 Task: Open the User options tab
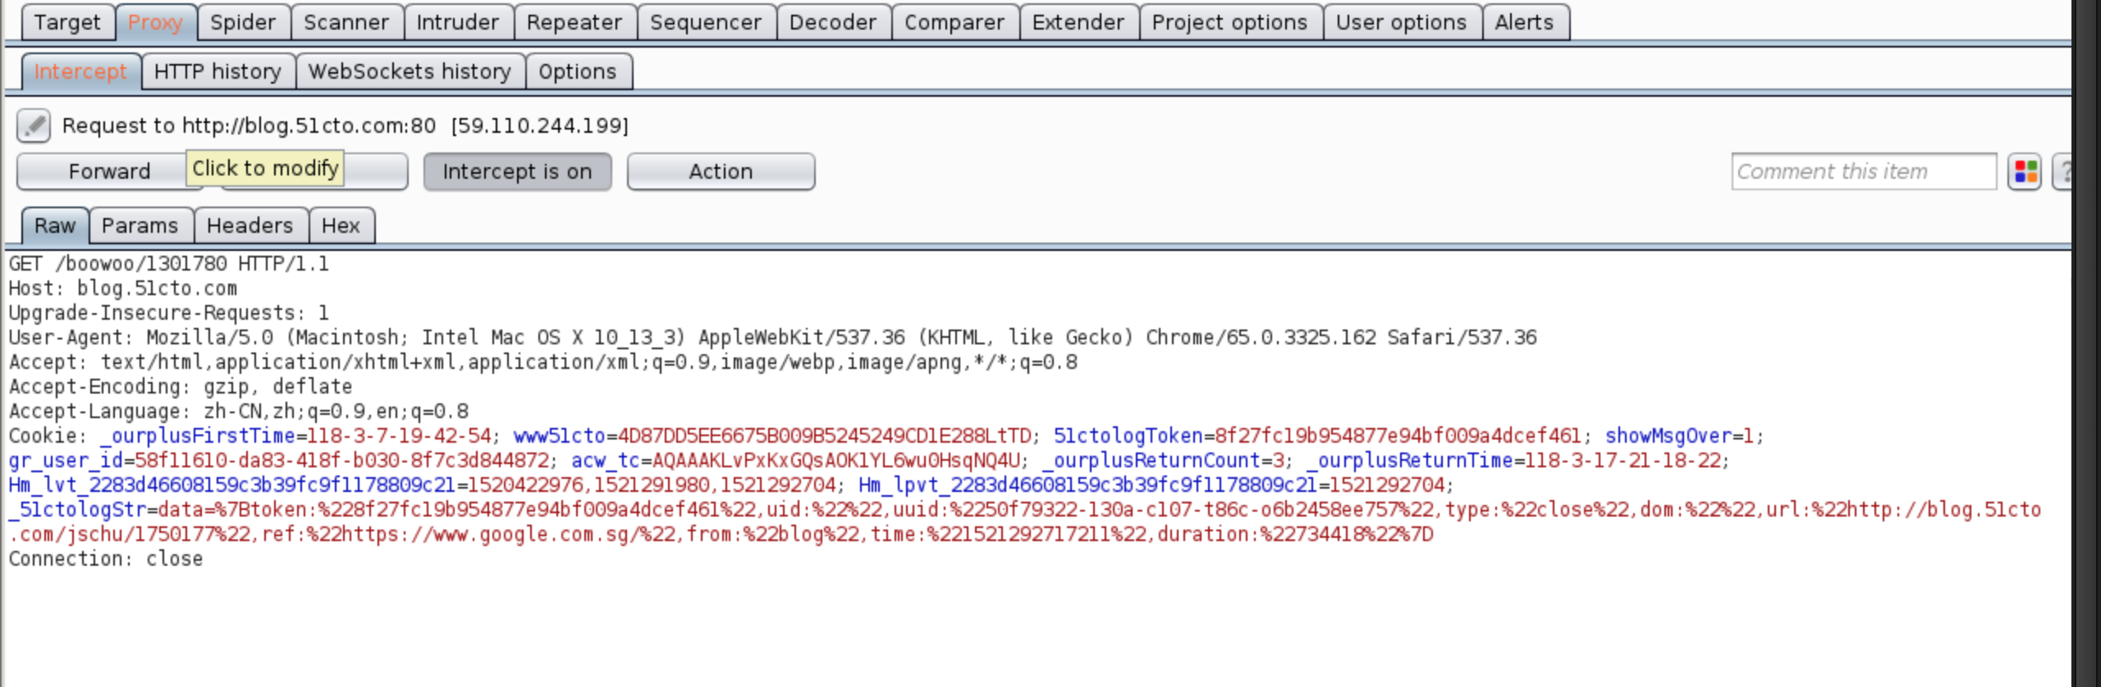tap(1401, 22)
